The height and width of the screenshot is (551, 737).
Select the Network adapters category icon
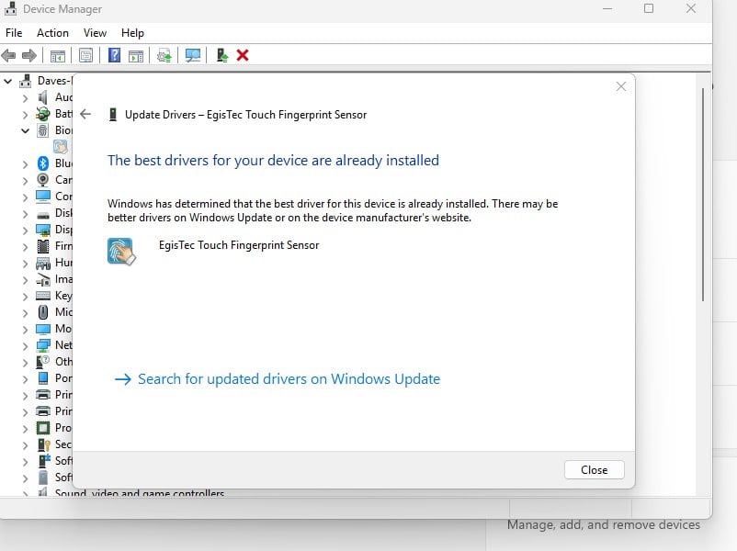coord(43,345)
